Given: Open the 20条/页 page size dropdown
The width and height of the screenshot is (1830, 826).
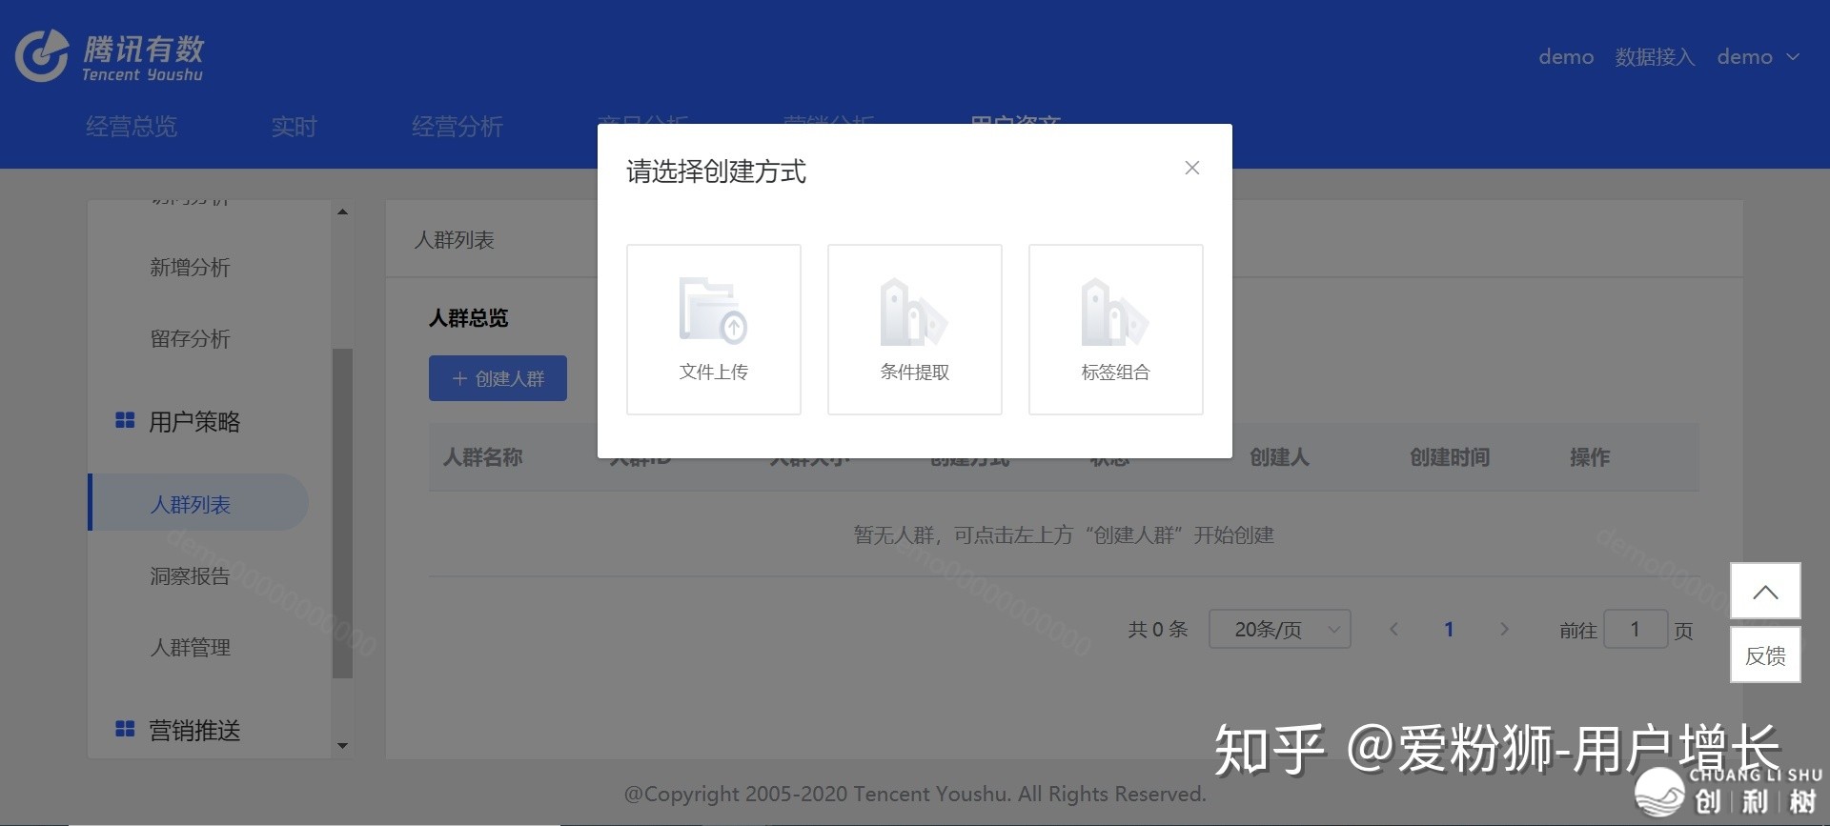Looking at the screenshot, I should tap(1279, 629).
